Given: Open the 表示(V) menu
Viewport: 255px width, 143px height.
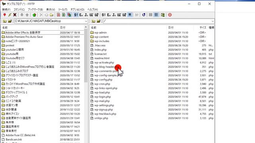Looking at the screenshot, I should click(x=51, y=10).
